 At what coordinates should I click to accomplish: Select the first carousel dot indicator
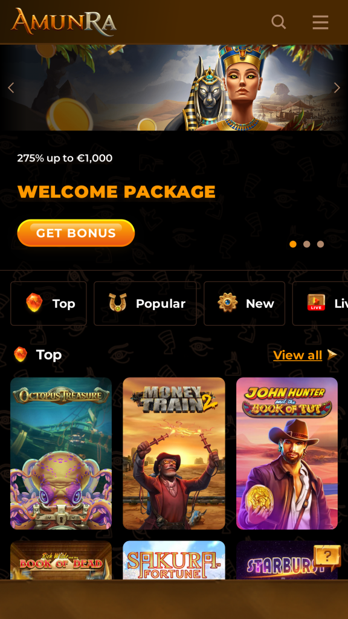(293, 244)
